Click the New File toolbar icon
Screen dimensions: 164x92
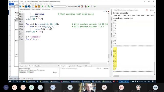[20, 6]
